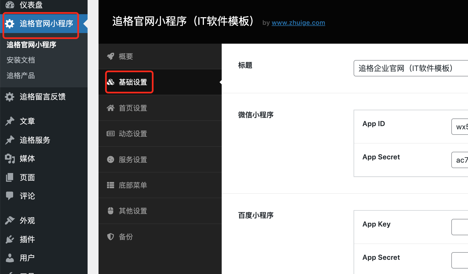This screenshot has width=468, height=274.
Task: Click the comment bubble icon beside 评论
Action: (x=10, y=196)
